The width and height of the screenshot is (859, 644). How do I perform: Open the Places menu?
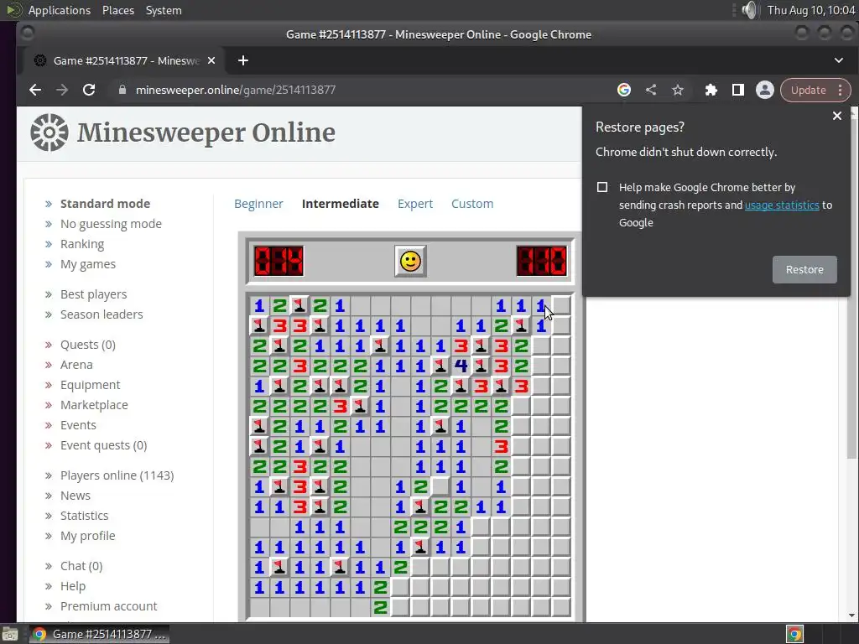click(118, 10)
